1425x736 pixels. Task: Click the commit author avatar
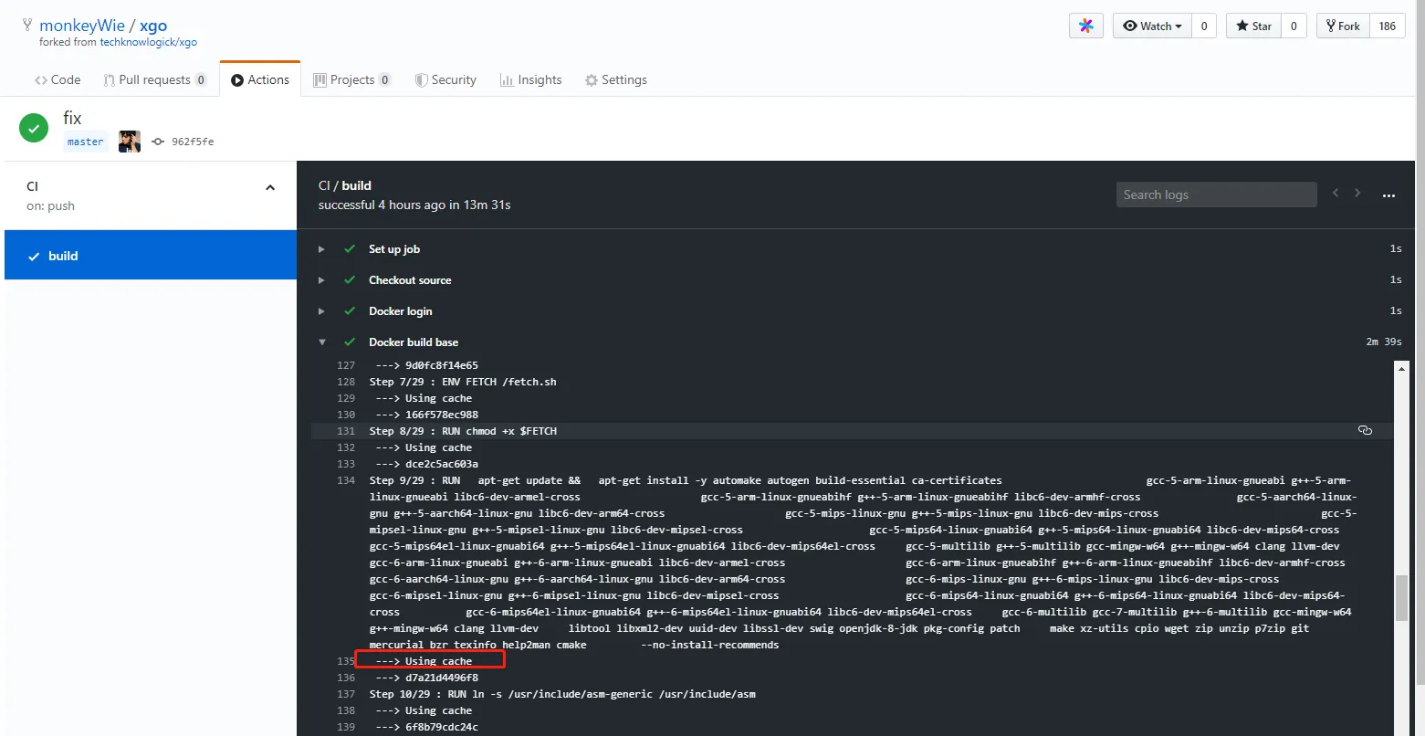tap(130, 142)
